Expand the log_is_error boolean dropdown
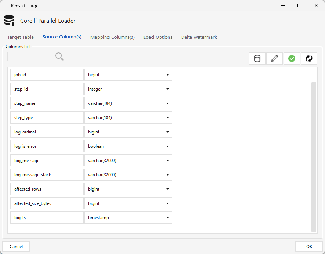The image size is (325, 254). tap(128, 146)
